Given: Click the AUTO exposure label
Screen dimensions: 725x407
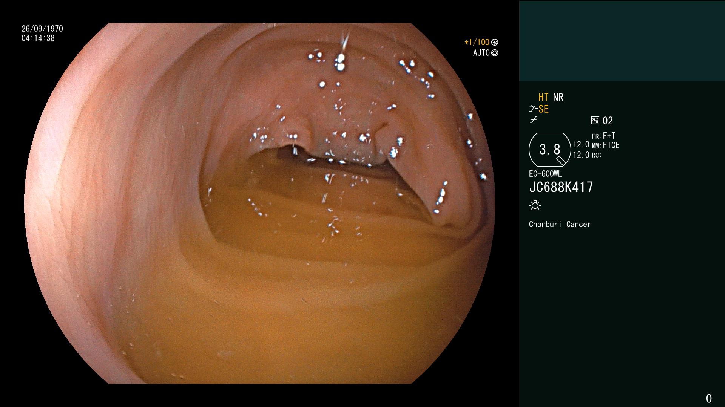Looking at the screenshot, I should click(x=481, y=53).
